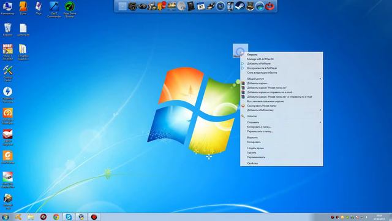Viewport: 392px width, 221px height.
Task: Click the satellite dish icon in the dock
Action: click(181, 6)
